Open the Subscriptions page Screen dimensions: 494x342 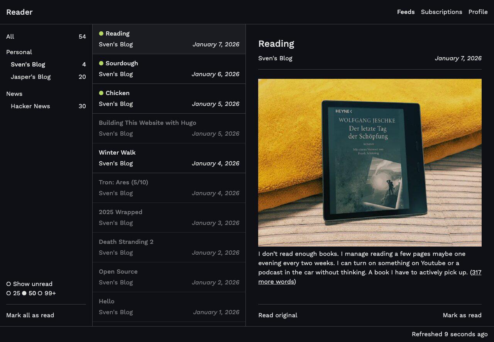pyautogui.click(x=441, y=12)
